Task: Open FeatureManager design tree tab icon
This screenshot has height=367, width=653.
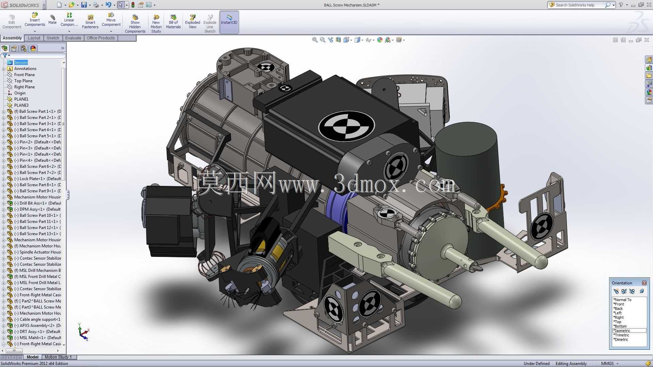Action: pos(5,48)
